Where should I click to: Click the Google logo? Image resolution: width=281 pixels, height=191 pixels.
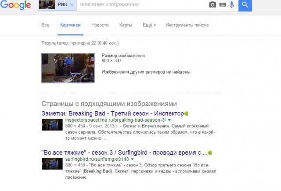coord(15,5)
